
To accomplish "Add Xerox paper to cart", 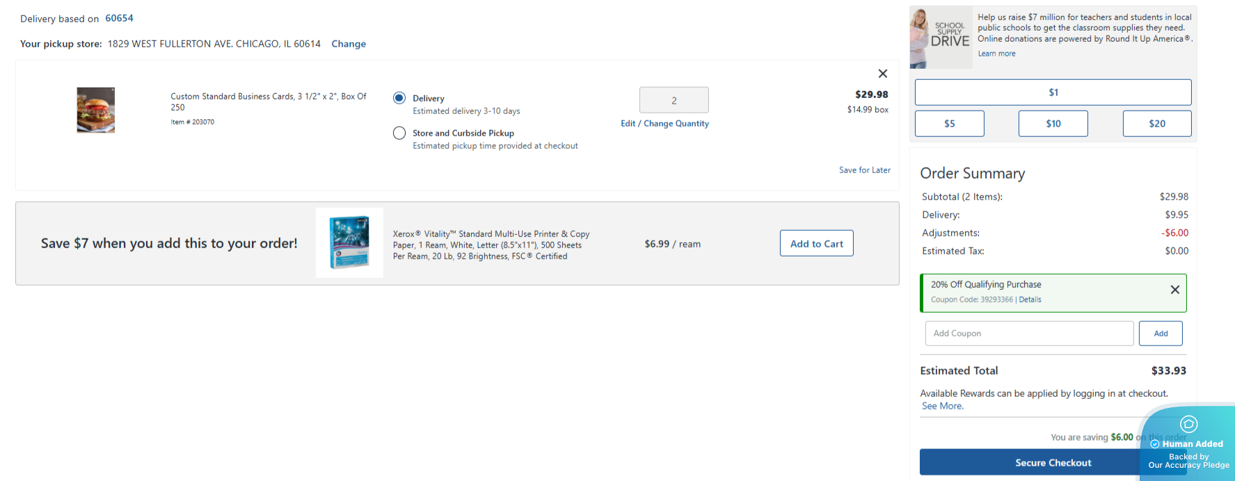I will click(x=816, y=243).
